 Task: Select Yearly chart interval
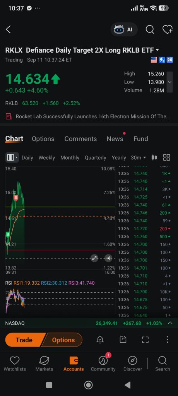coord(118,158)
